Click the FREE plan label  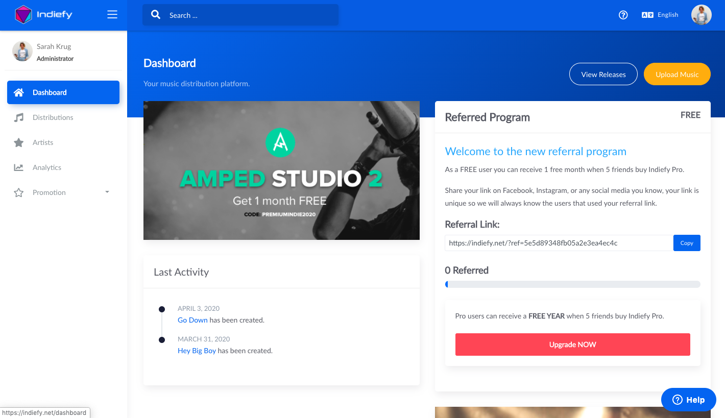tap(690, 115)
